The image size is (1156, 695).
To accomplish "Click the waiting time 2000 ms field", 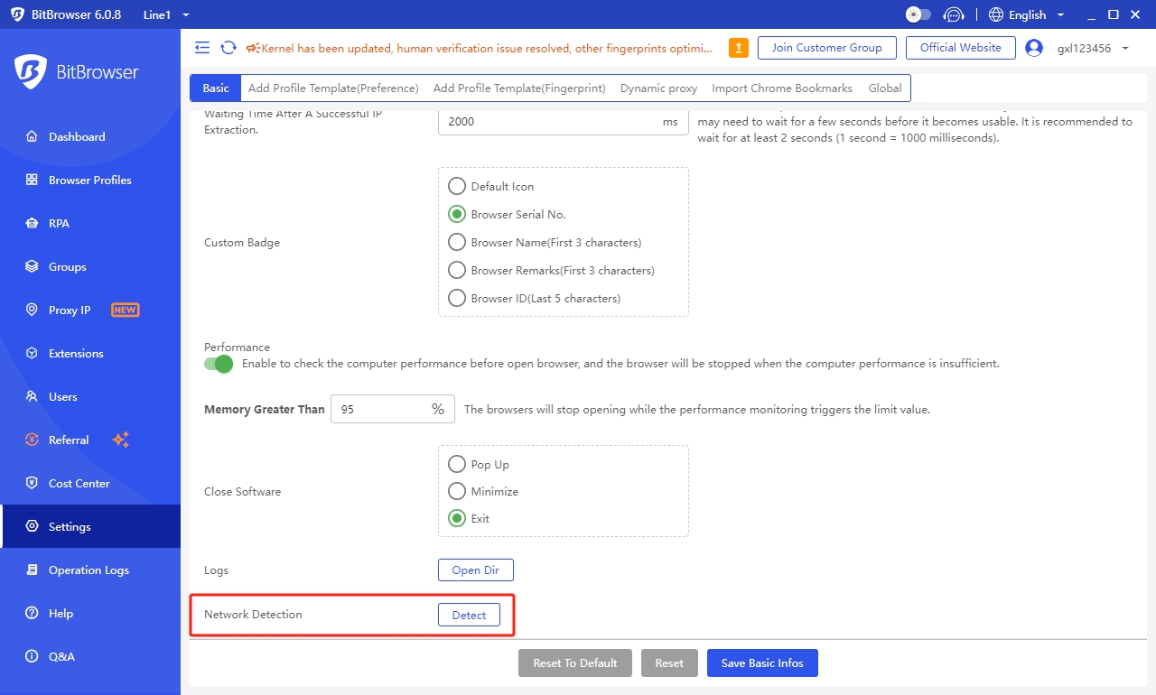I will tap(564, 122).
